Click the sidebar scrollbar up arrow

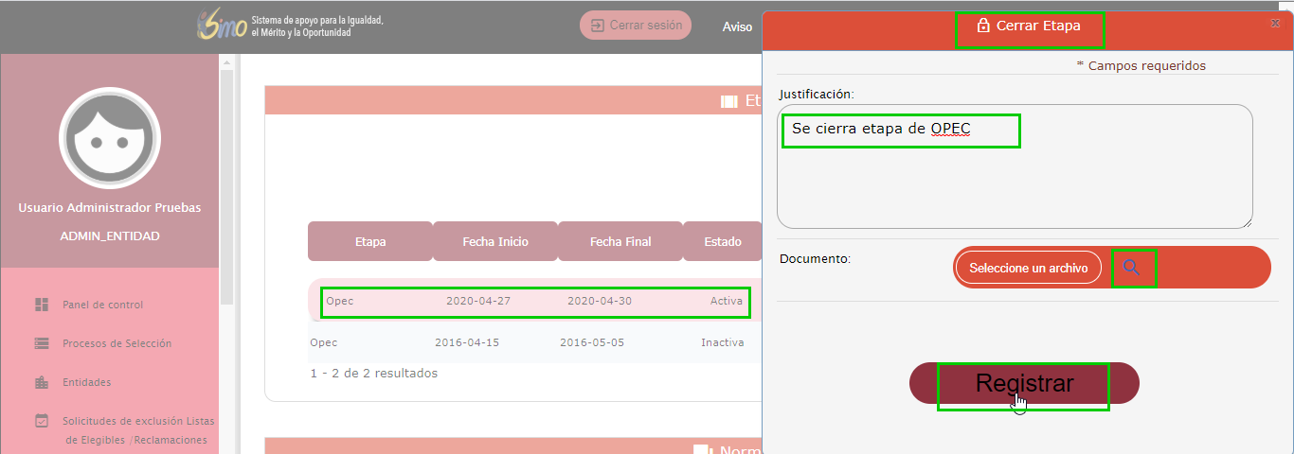click(x=226, y=62)
